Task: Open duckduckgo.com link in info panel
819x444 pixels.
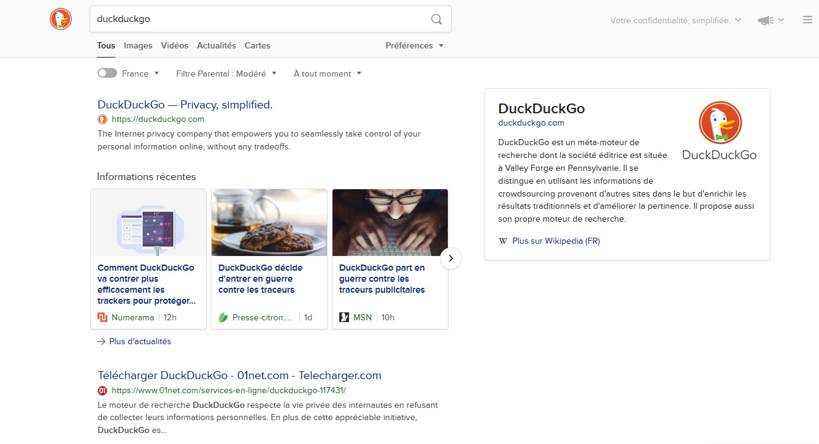Action: point(531,122)
